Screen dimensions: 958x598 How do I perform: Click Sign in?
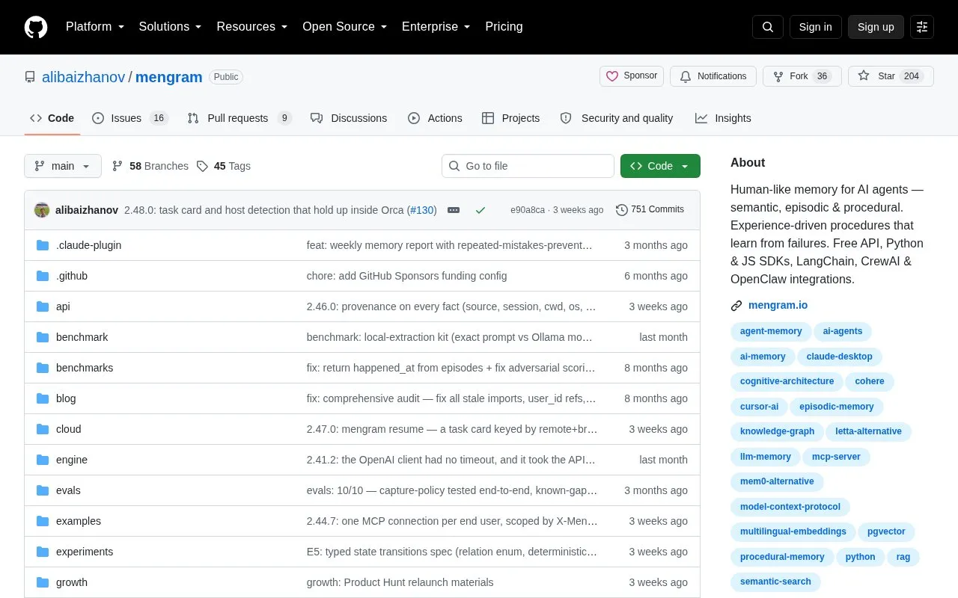pyautogui.click(x=815, y=27)
